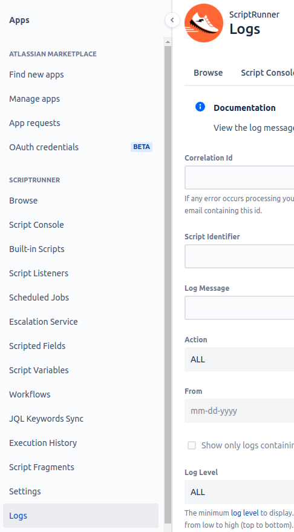Click the sidebar vertical scrollbar

click(168, 285)
